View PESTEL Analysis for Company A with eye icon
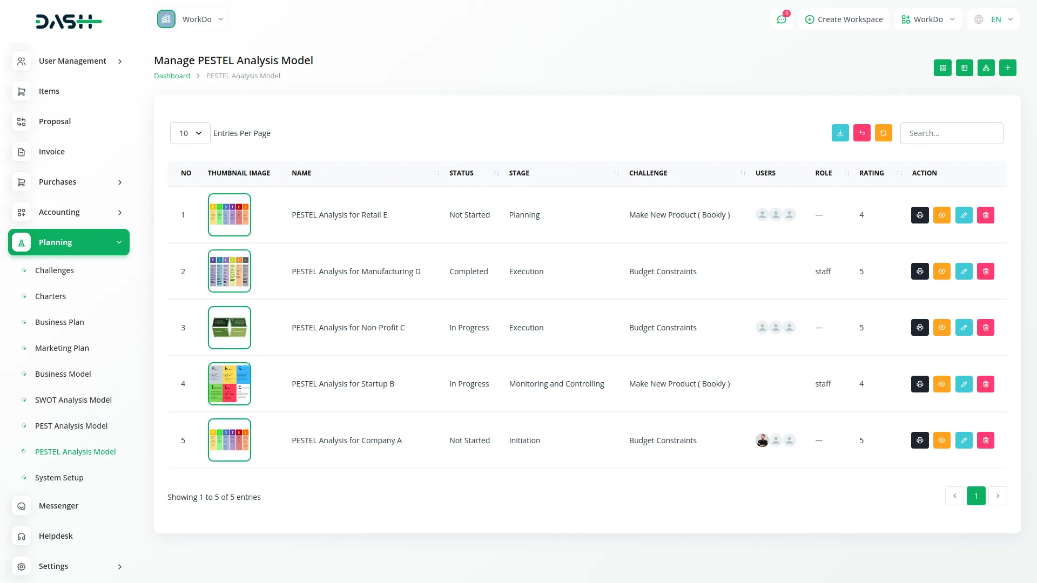The height and width of the screenshot is (583, 1037). tap(941, 440)
